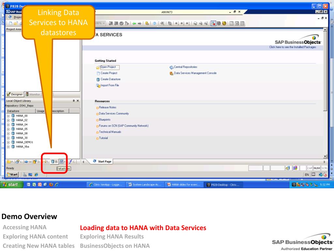
Task: Select the Data Flows tab in library
Action: coord(37,161)
